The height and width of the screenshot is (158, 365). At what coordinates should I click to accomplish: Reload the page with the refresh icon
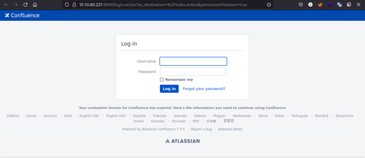coord(25,5)
